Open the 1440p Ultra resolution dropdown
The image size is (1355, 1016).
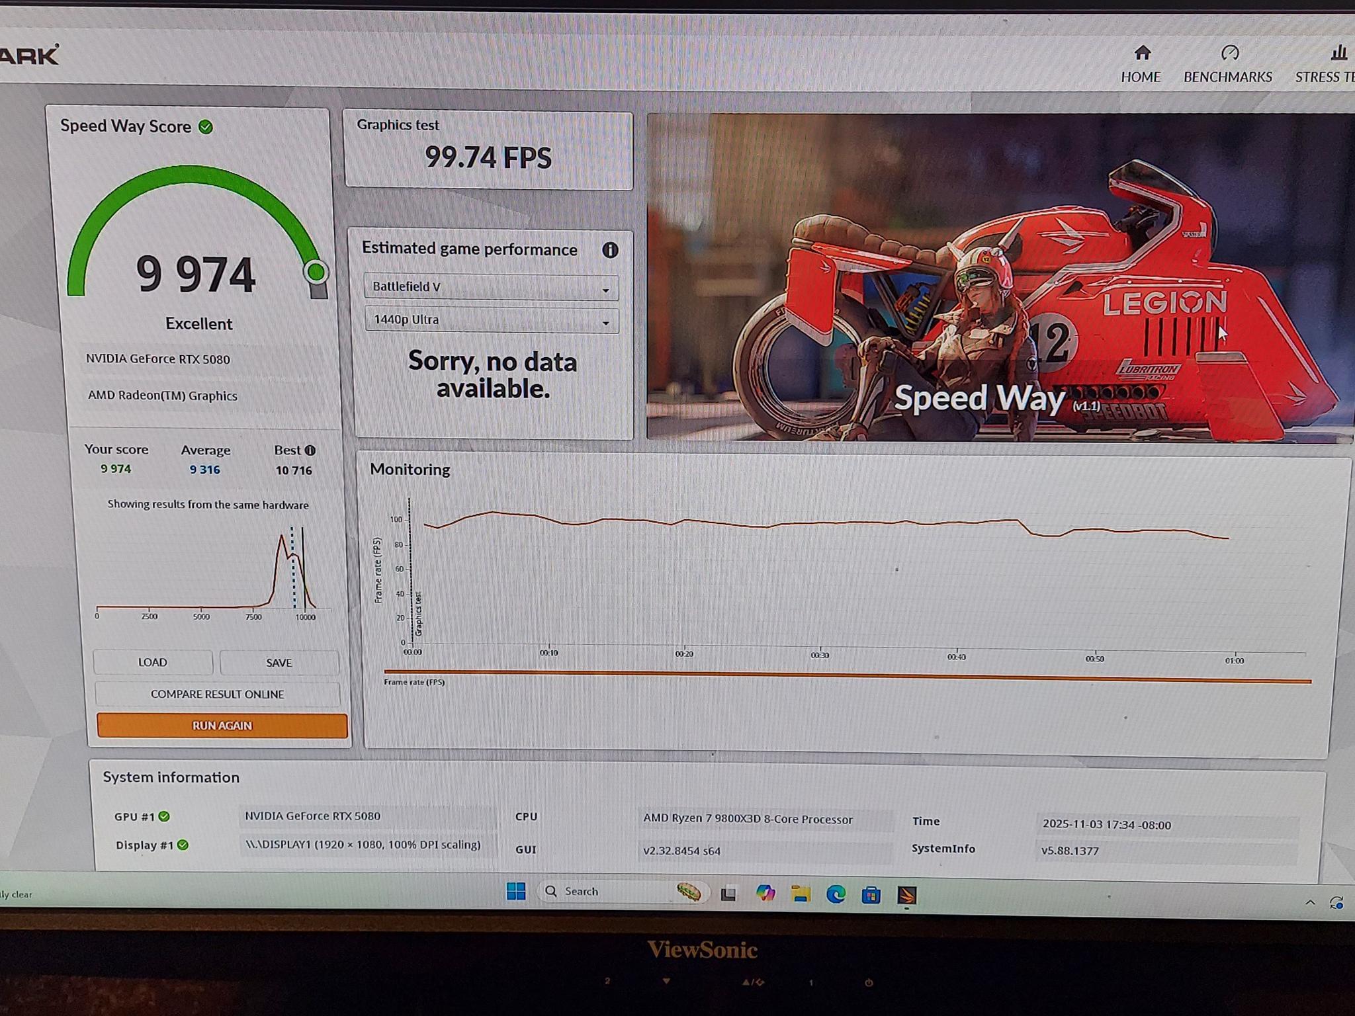pos(492,320)
